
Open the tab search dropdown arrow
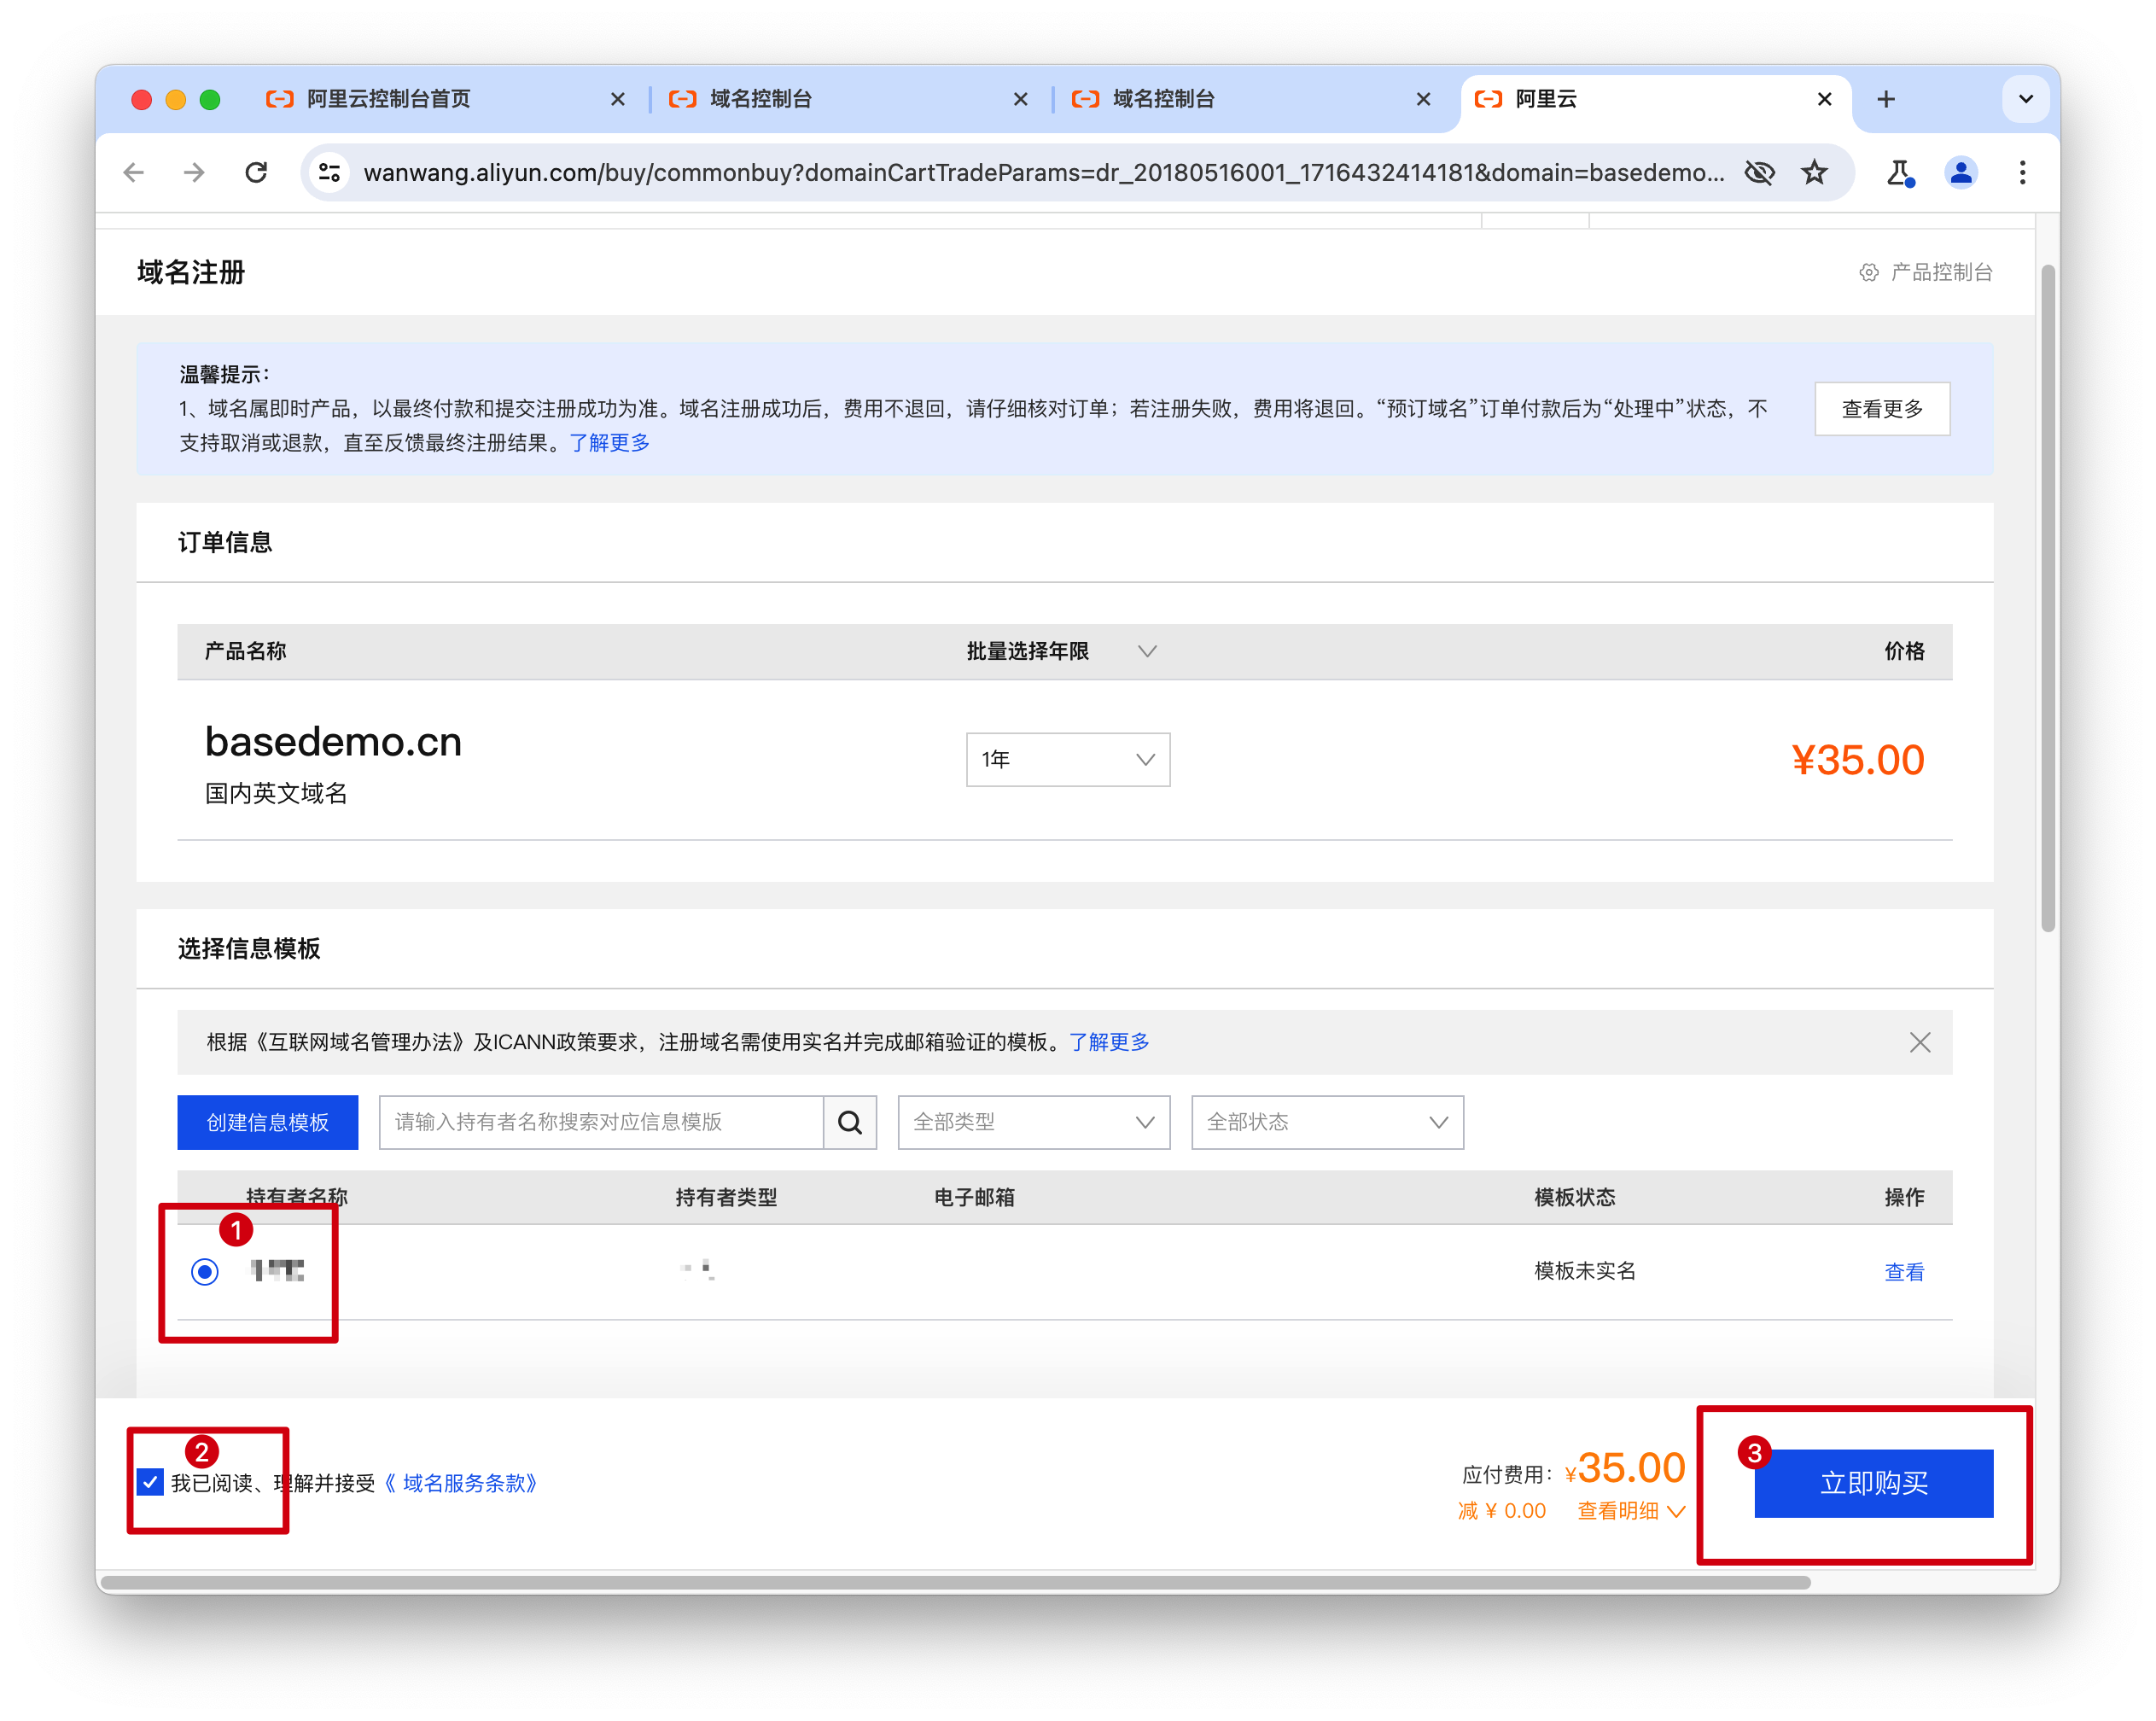(2026, 99)
